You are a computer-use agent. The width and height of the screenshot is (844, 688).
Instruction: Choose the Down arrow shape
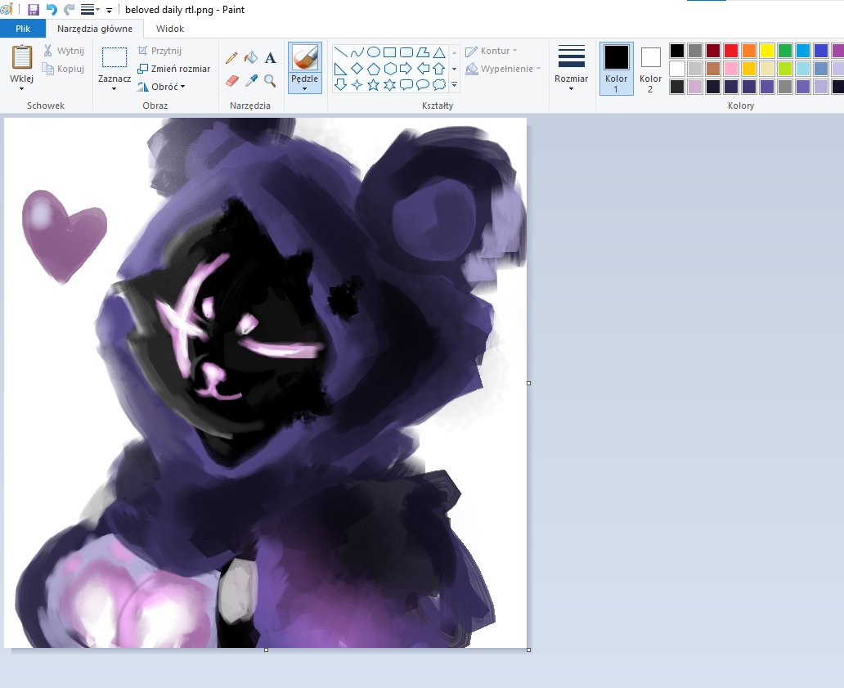341,84
